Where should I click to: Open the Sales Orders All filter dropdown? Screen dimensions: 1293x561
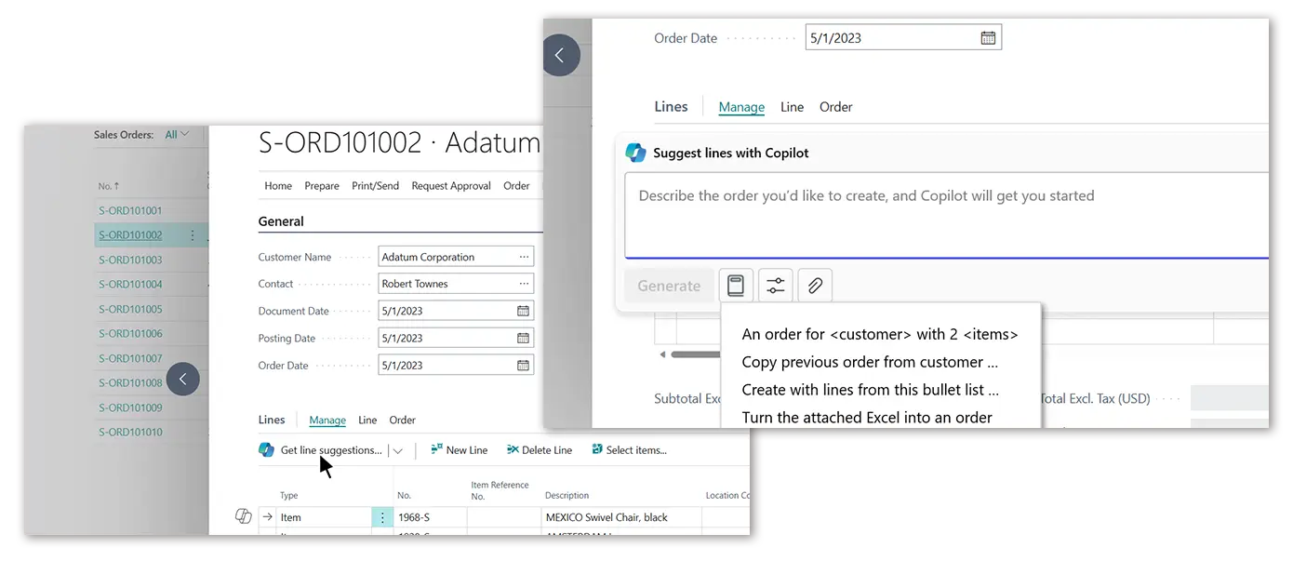[x=177, y=135]
